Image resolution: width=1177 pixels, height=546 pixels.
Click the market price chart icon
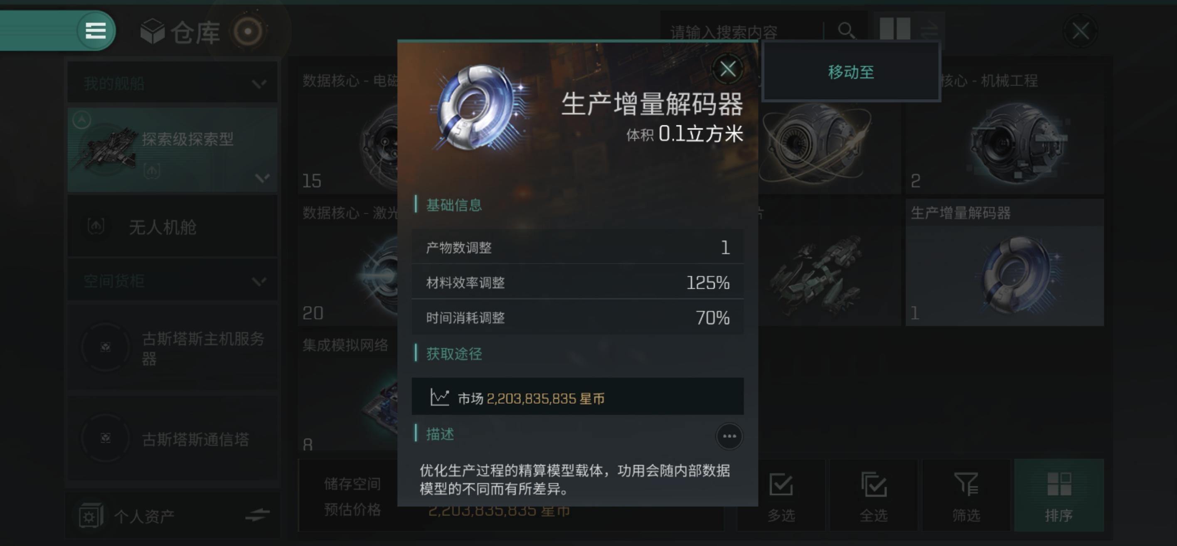tap(440, 397)
